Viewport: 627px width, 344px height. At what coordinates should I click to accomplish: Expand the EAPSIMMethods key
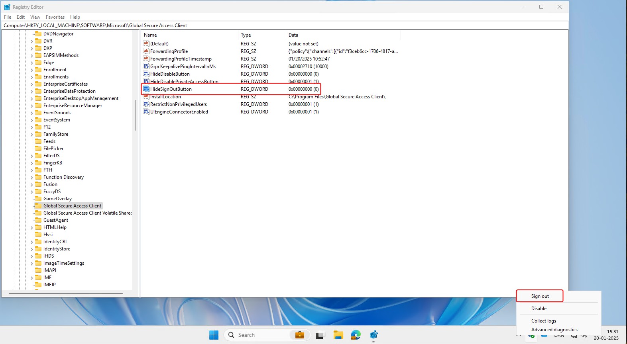tap(31, 55)
